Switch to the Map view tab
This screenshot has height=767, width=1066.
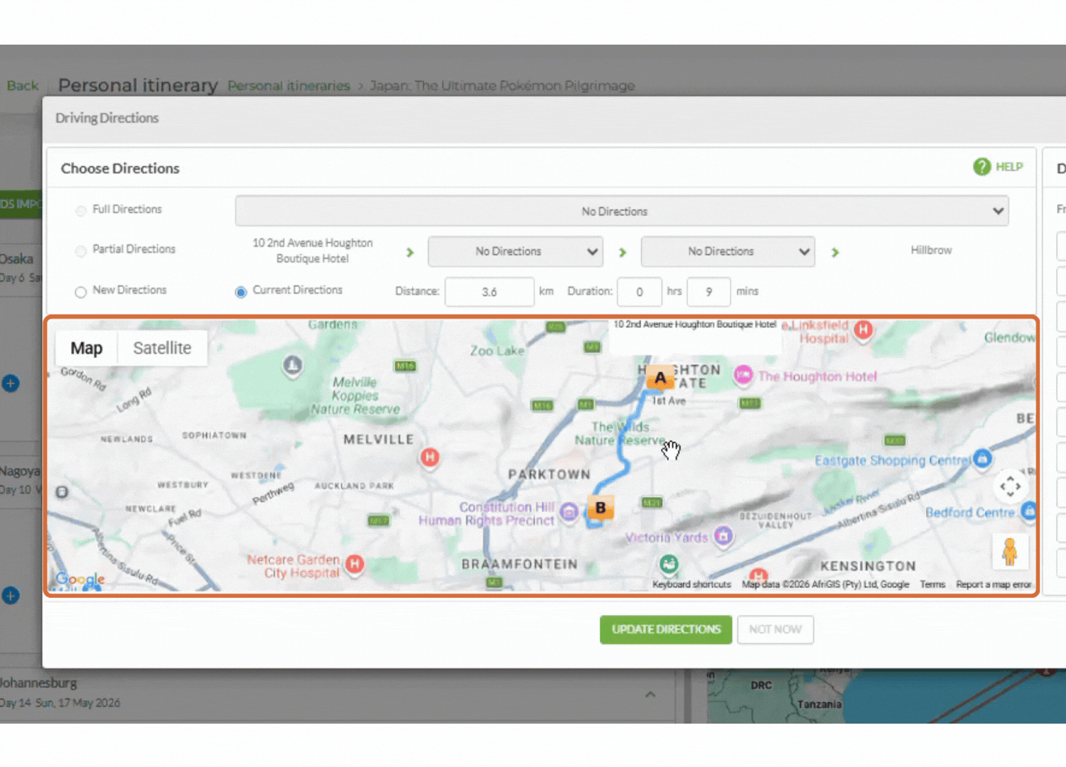tap(87, 348)
